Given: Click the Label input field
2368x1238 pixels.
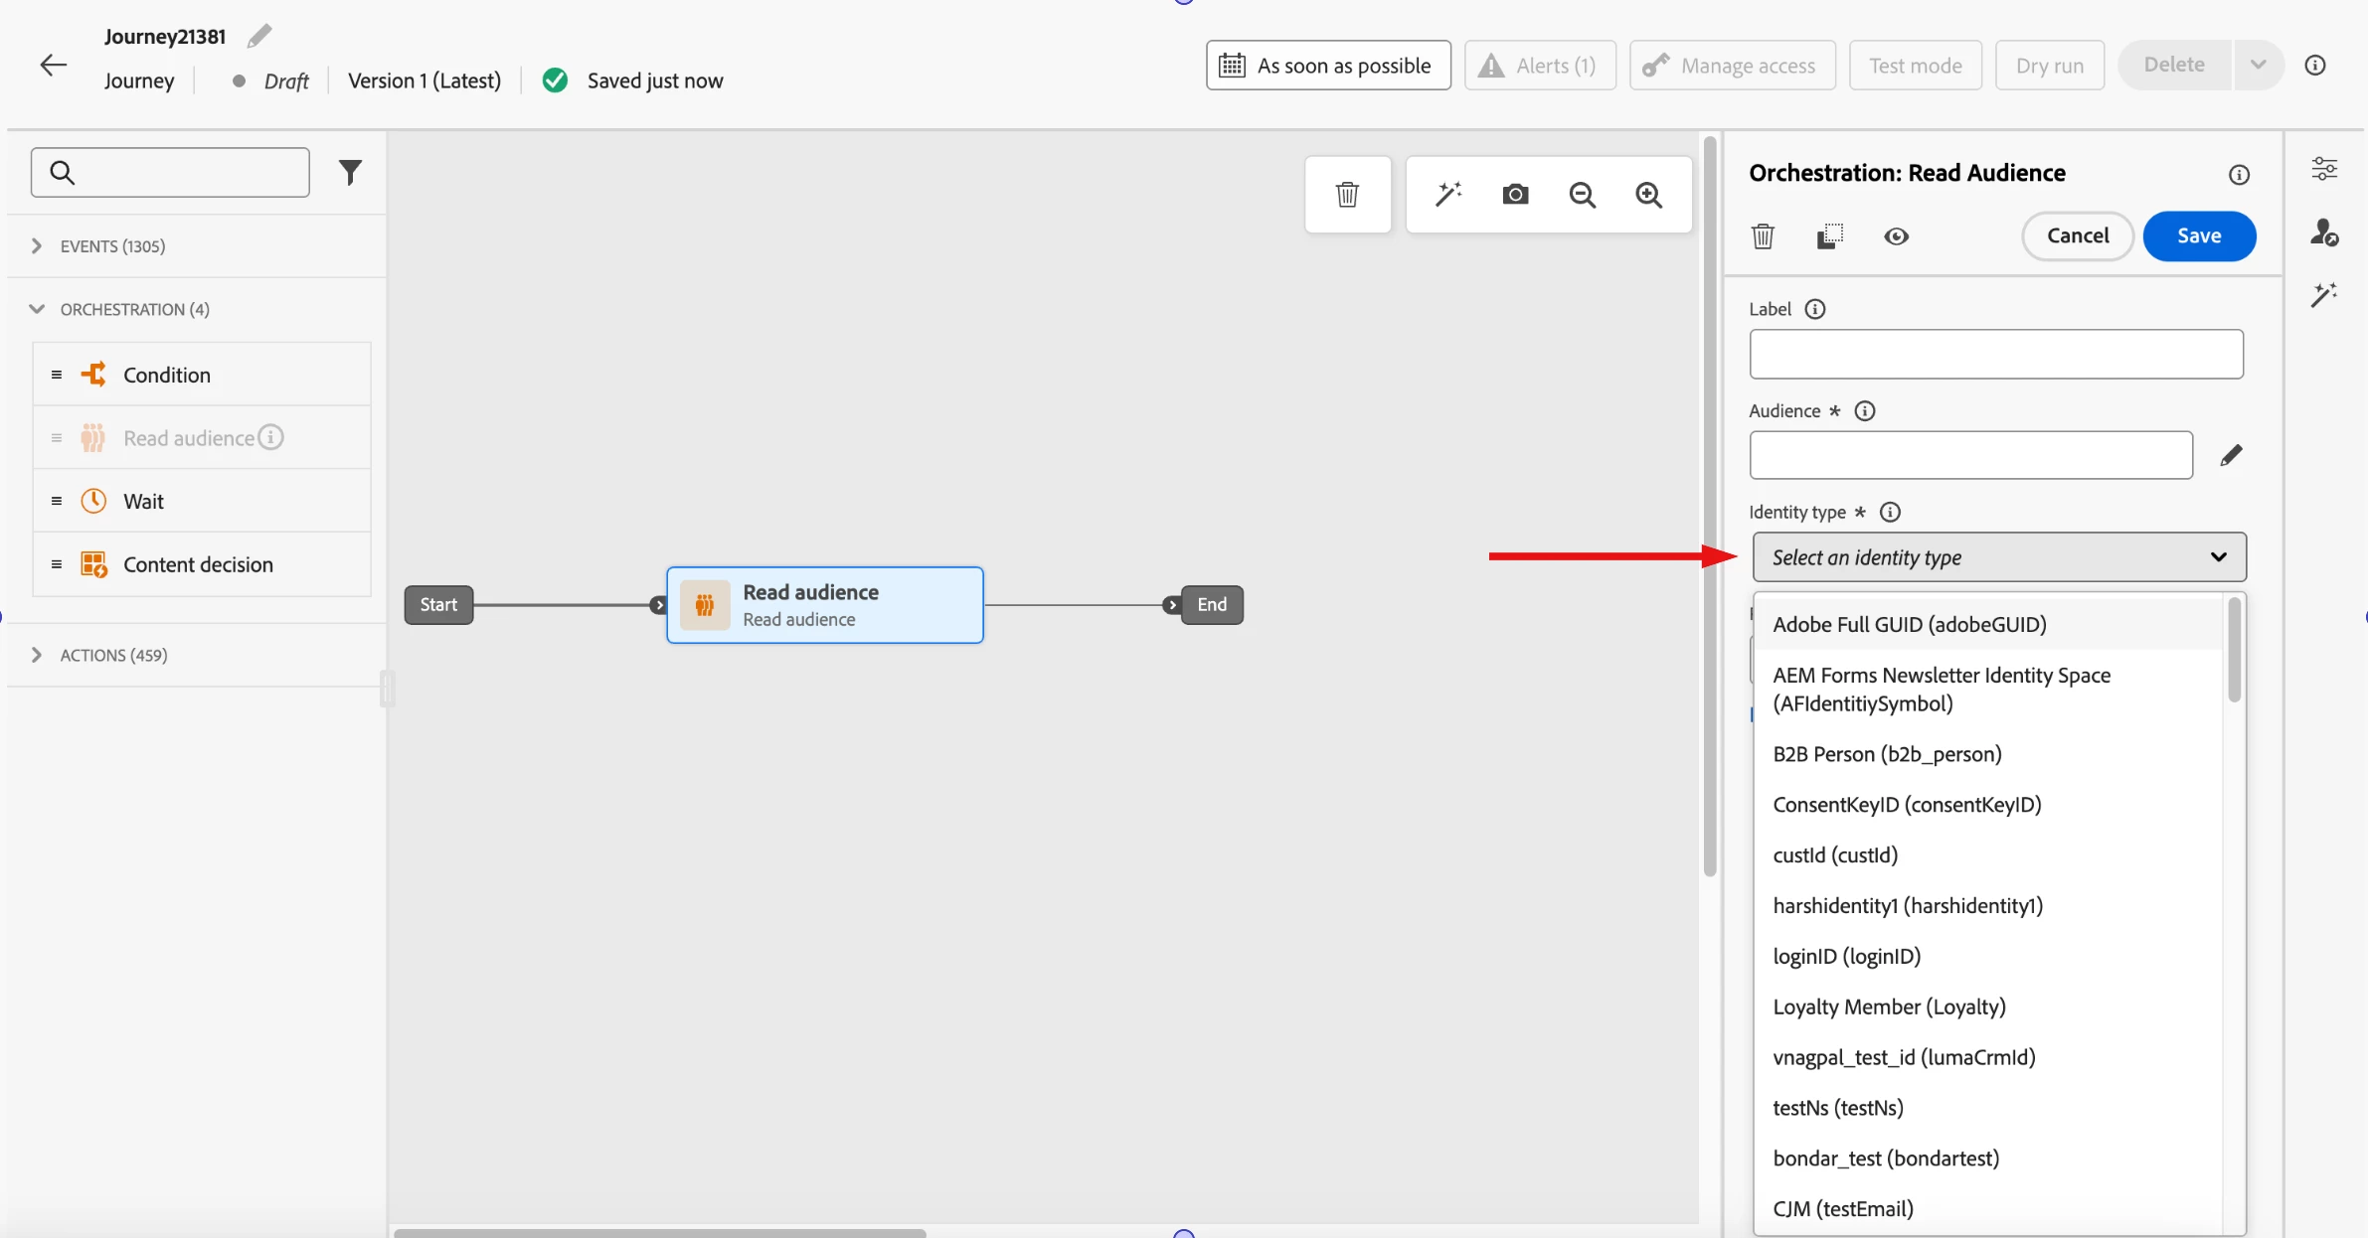Looking at the screenshot, I should coord(1995,355).
